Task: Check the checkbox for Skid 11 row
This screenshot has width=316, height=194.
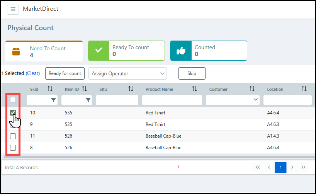Action: pos(13,136)
